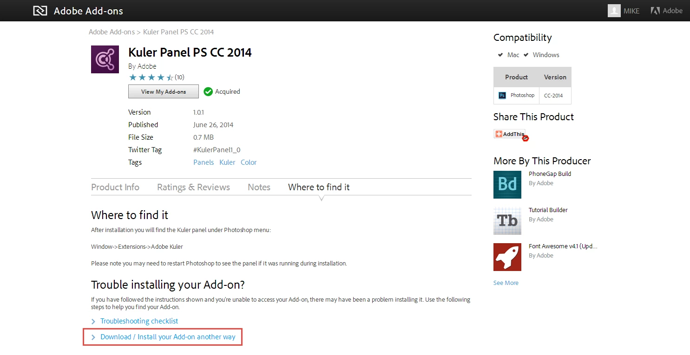Screen dimensions: 690x355
Task: Click the green Acquired checkmark icon
Action: click(x=208, y=91)
